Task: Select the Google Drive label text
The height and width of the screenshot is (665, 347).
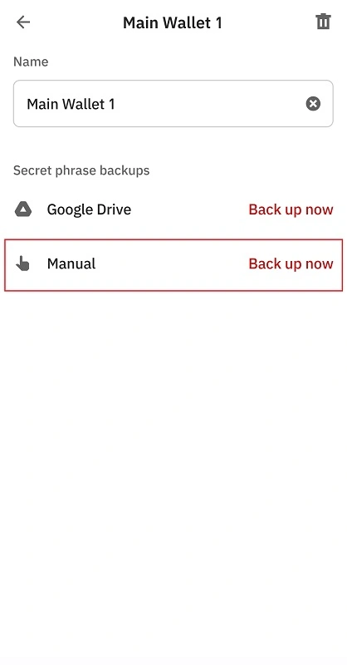Action: pyautogui.click(x=89, y=209)
